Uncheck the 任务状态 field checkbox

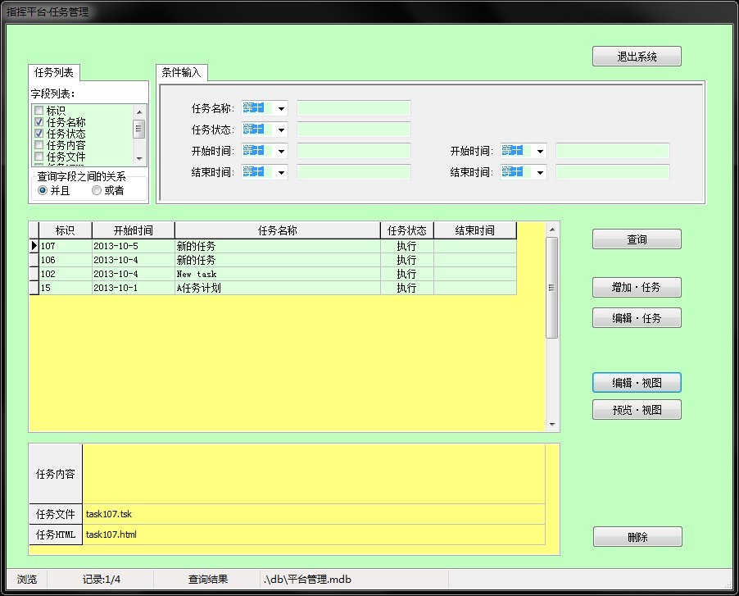pyautogui.click(x=39, y=134)
